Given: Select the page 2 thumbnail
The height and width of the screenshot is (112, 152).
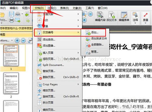Looking at the screenshot, I should pyautogui.click(x=11, y=83).
